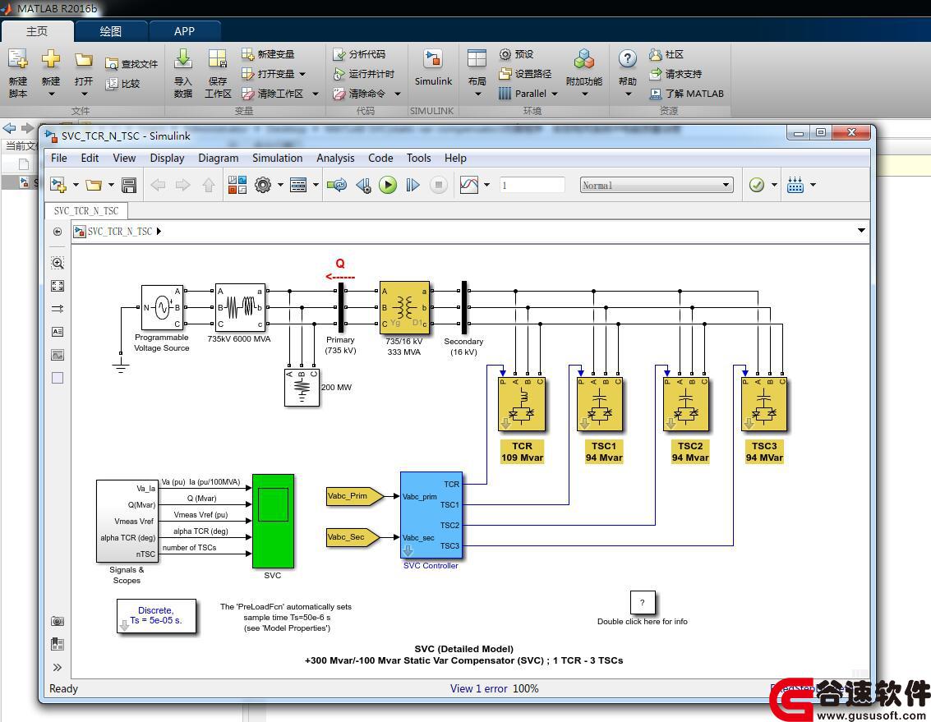The width and height of the screenshot is (931, 722).
Task: Click 新建变量 (New Variable) in the ribbon
Action: [x=268, y=54]
